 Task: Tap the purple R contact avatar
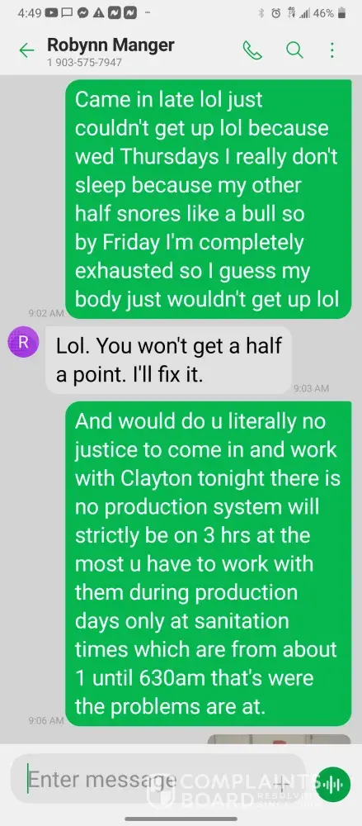[x=22, y=341]
